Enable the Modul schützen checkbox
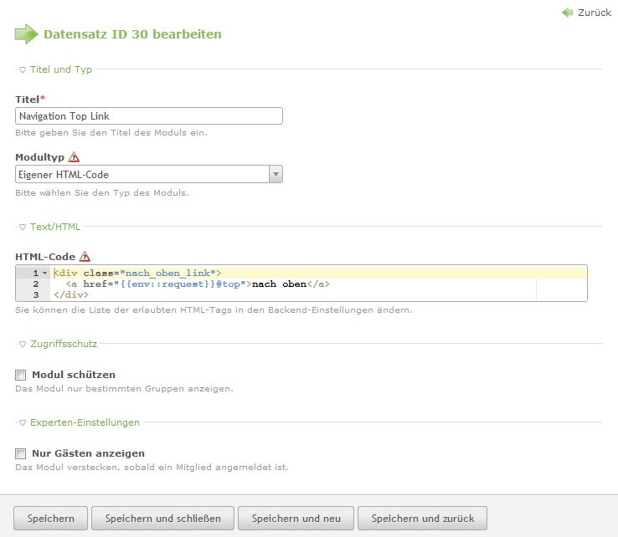The width and height of the screenshot is (618, 537). click(x=21, y=375)
